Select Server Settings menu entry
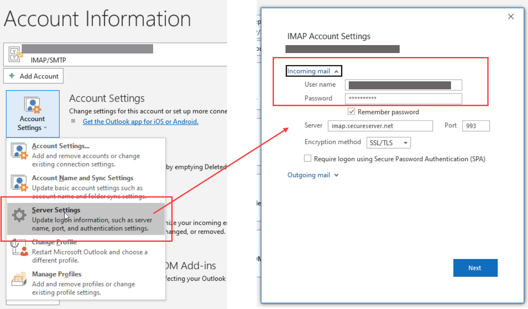The height and width of the screenshot is (309, 528). coord(86,218)
